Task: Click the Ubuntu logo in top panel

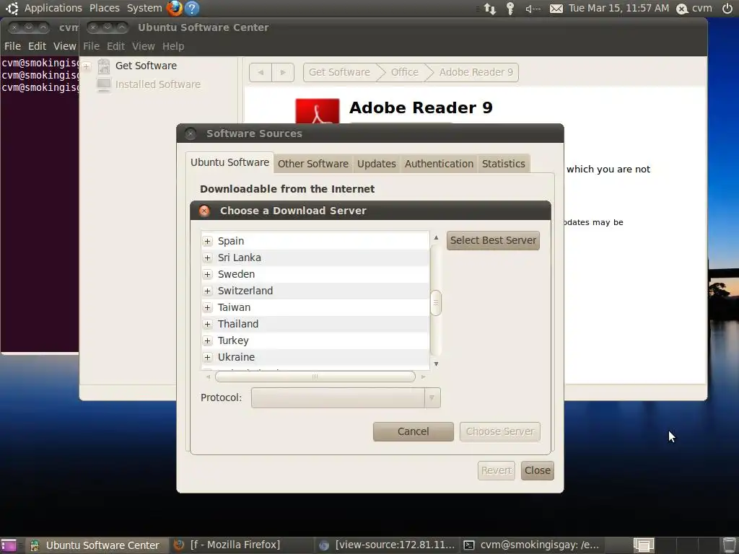Action: (12, 8)
